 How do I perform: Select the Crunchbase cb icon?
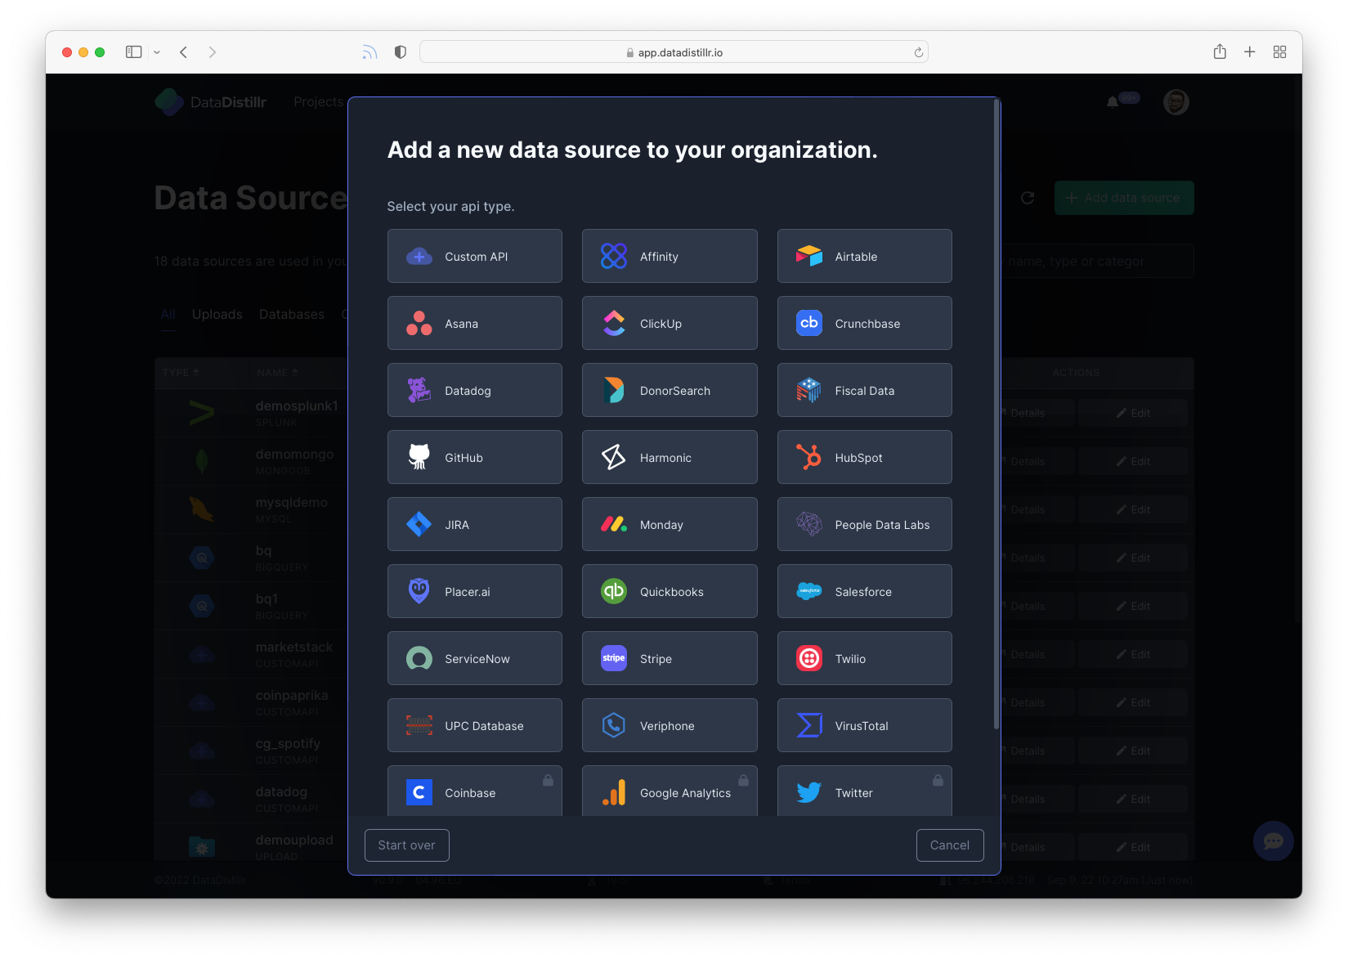pos(809,324)
